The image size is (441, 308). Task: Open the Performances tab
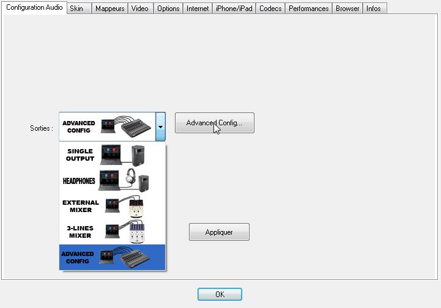(309, 9)
